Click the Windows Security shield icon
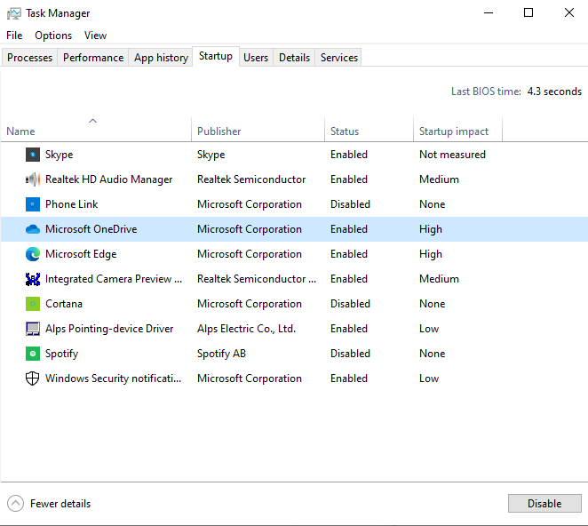The width and height of the screenshot is (588, 526). (33, 379)
